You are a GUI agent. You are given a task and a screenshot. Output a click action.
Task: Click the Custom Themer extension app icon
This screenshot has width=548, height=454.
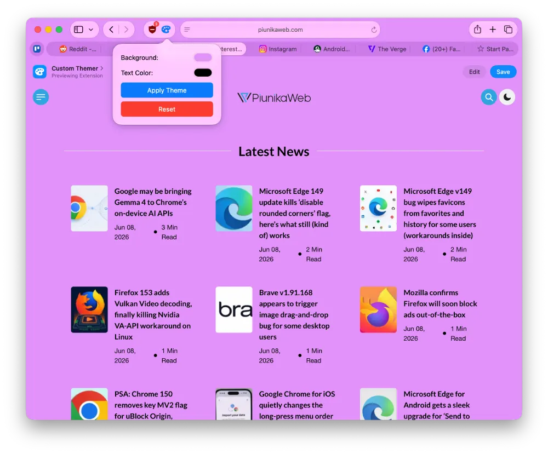point(40,72)
